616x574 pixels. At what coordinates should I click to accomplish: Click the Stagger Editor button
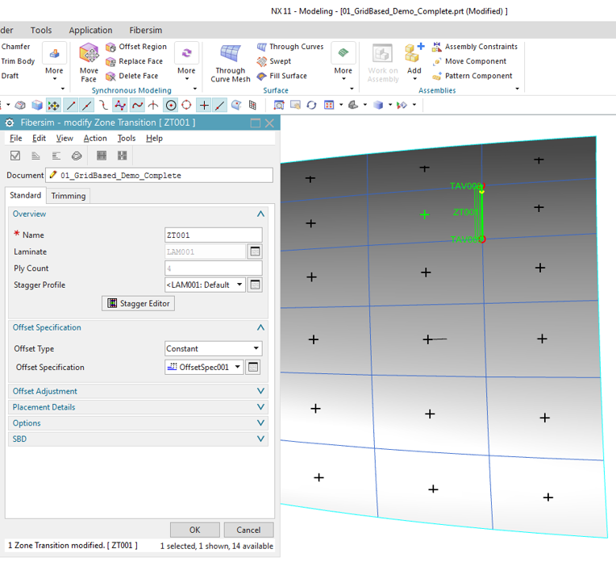coord(138,303)
